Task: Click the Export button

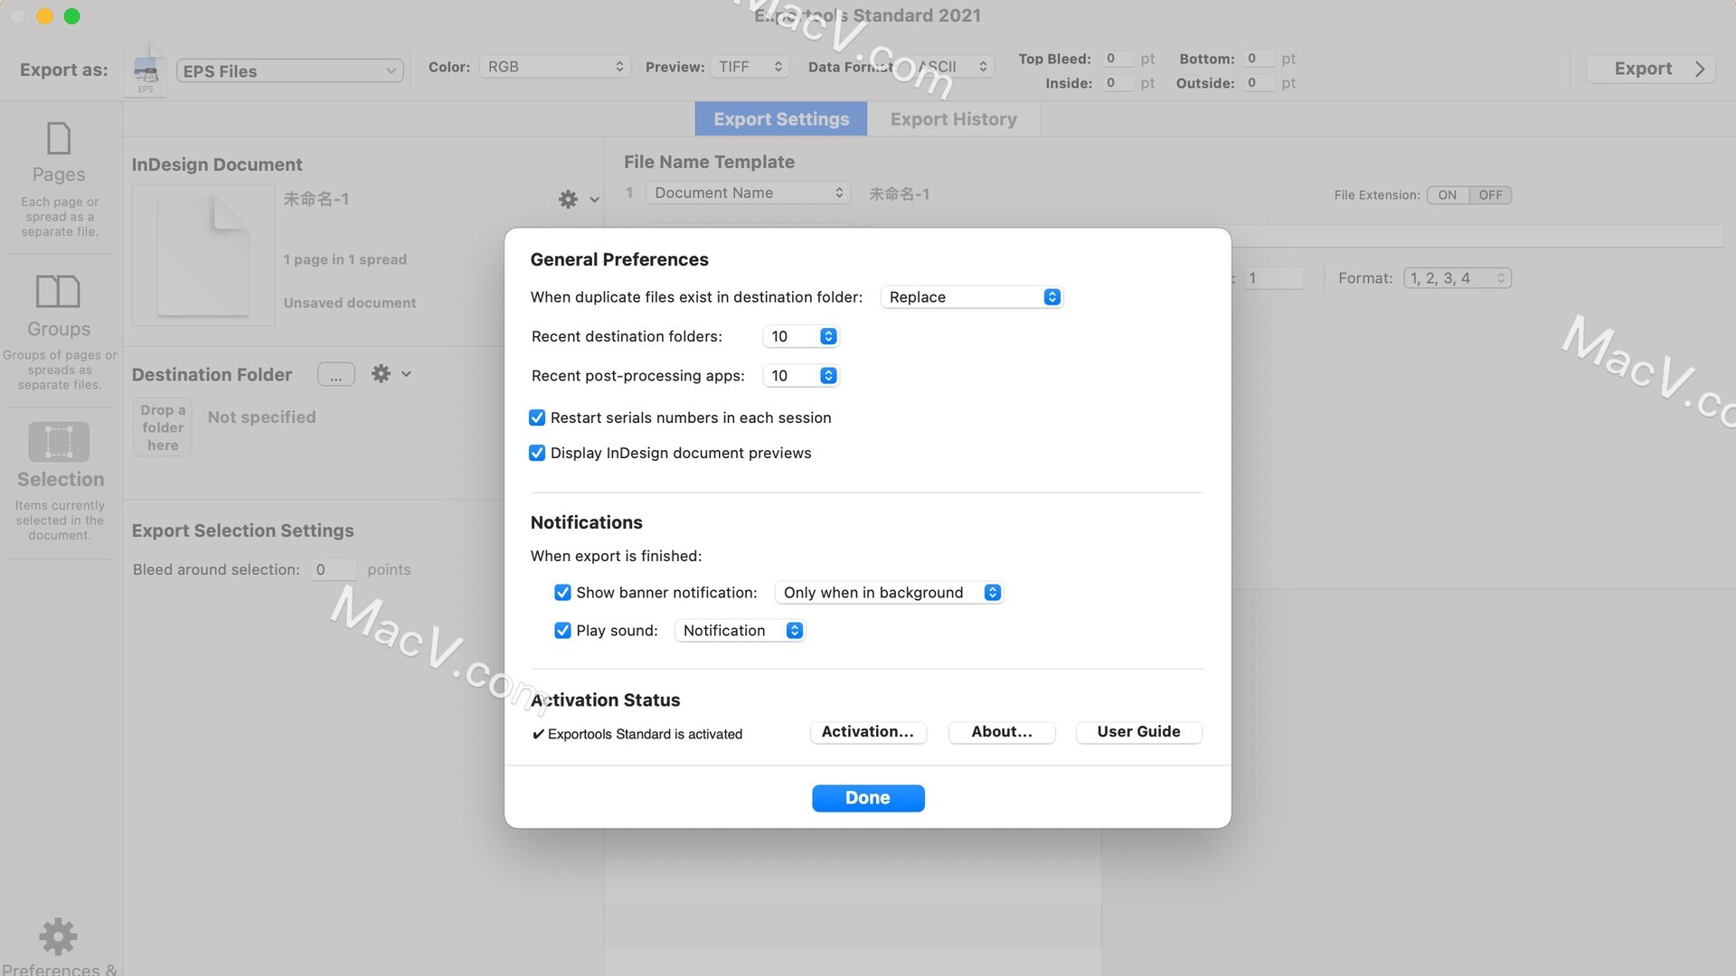Action: click(x=1651, y=69)
